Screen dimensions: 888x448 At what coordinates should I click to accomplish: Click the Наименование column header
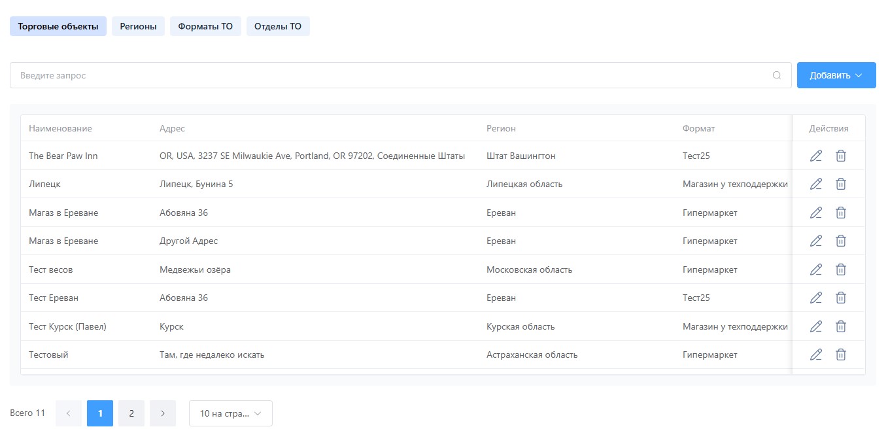[60, 129]
